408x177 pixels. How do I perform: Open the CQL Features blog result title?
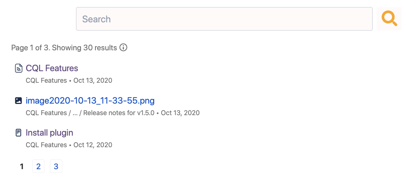pyautogui.click(x=52, y=68)
